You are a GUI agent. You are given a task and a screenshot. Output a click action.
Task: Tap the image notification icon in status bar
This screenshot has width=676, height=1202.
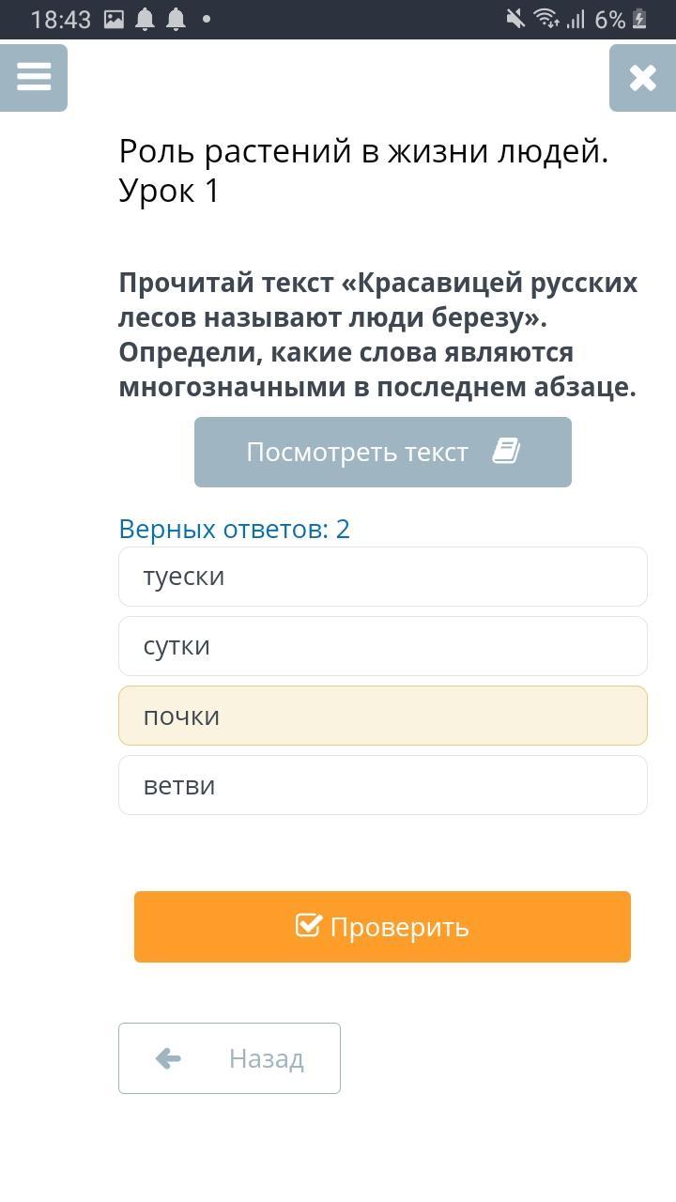114,20
